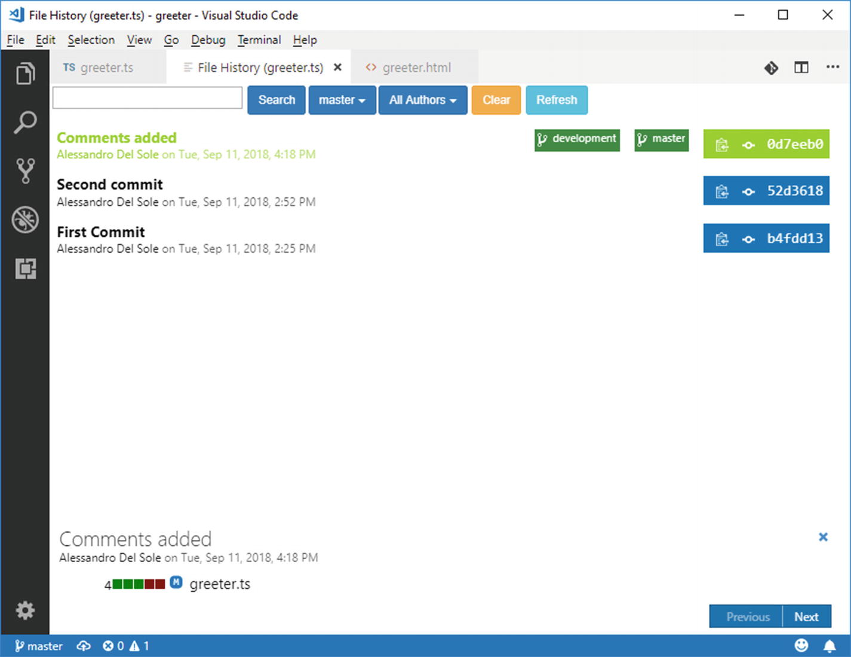The image size is (851, 657).
Task: Click the additions/deletions change bar for greeter.ts
Action: click(x=139, y=584)
